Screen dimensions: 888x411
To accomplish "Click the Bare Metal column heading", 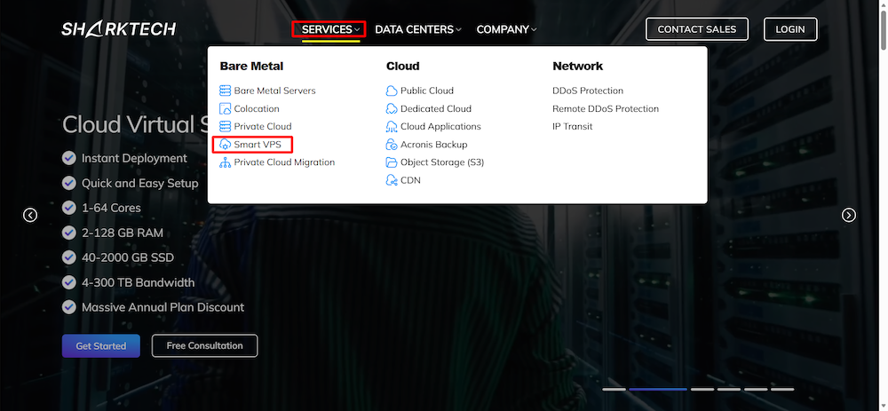I will (x=251, y=67).
